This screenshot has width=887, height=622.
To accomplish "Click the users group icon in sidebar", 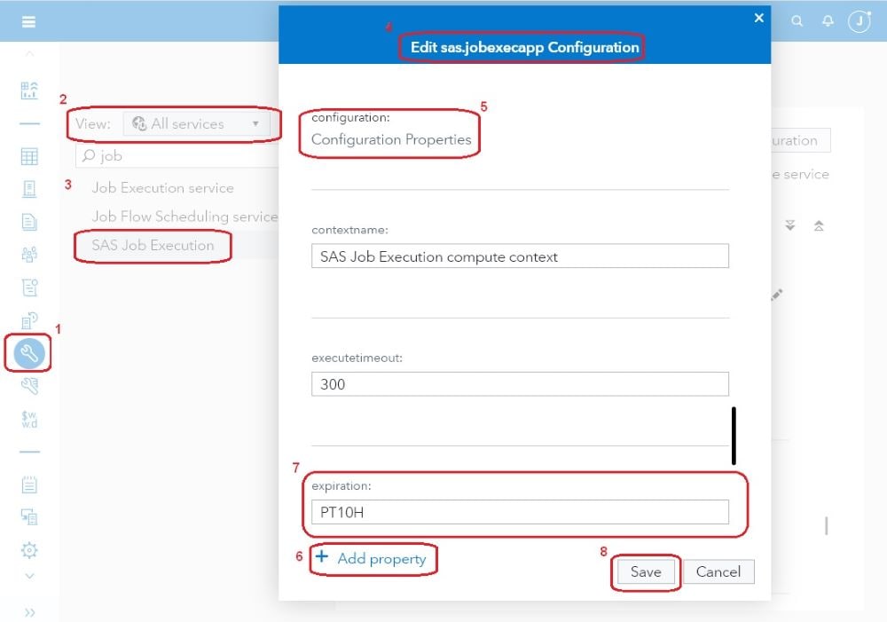I will (x=29, y=255).
